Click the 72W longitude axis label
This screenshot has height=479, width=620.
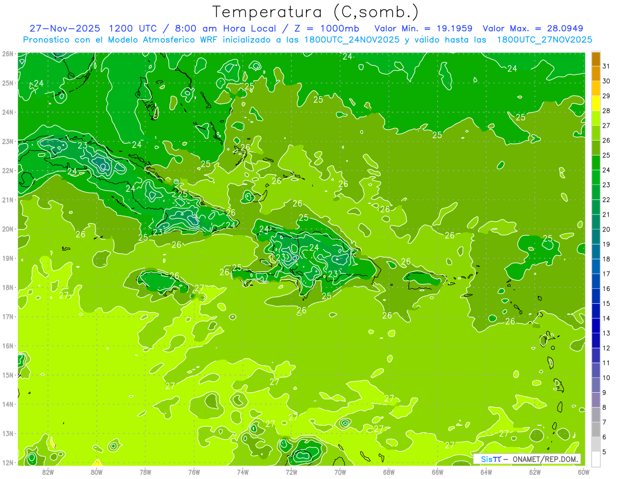pos(291,472)
